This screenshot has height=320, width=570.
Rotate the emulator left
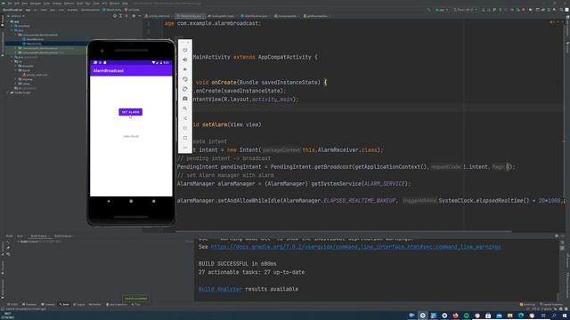click(x=184, y=79)
